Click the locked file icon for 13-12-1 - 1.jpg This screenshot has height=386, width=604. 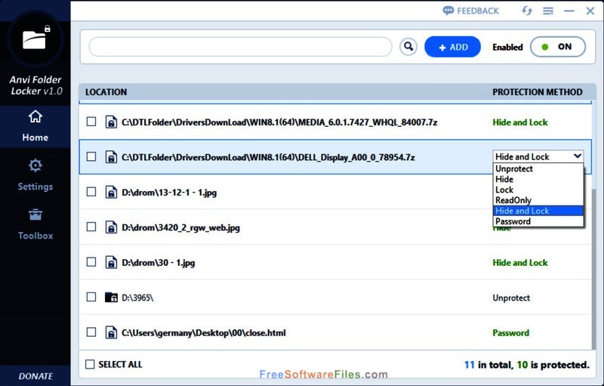click(111, 192)
